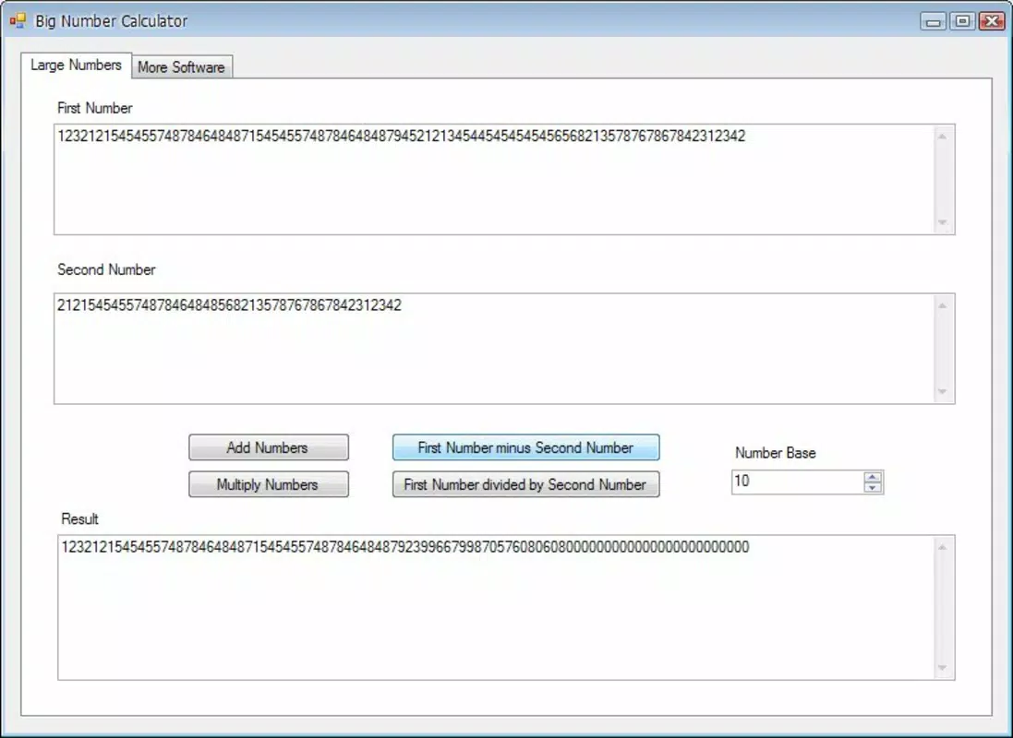
Task: Click the Second Number label
Action: 106,270
